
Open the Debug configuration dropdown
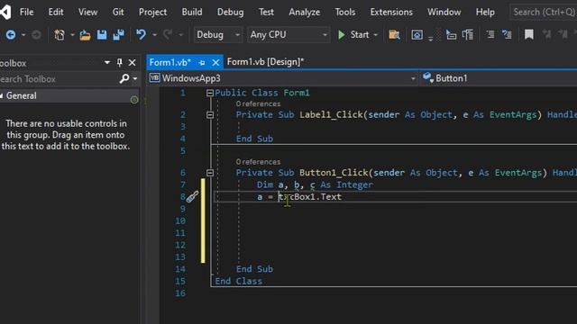pos(237,35)
